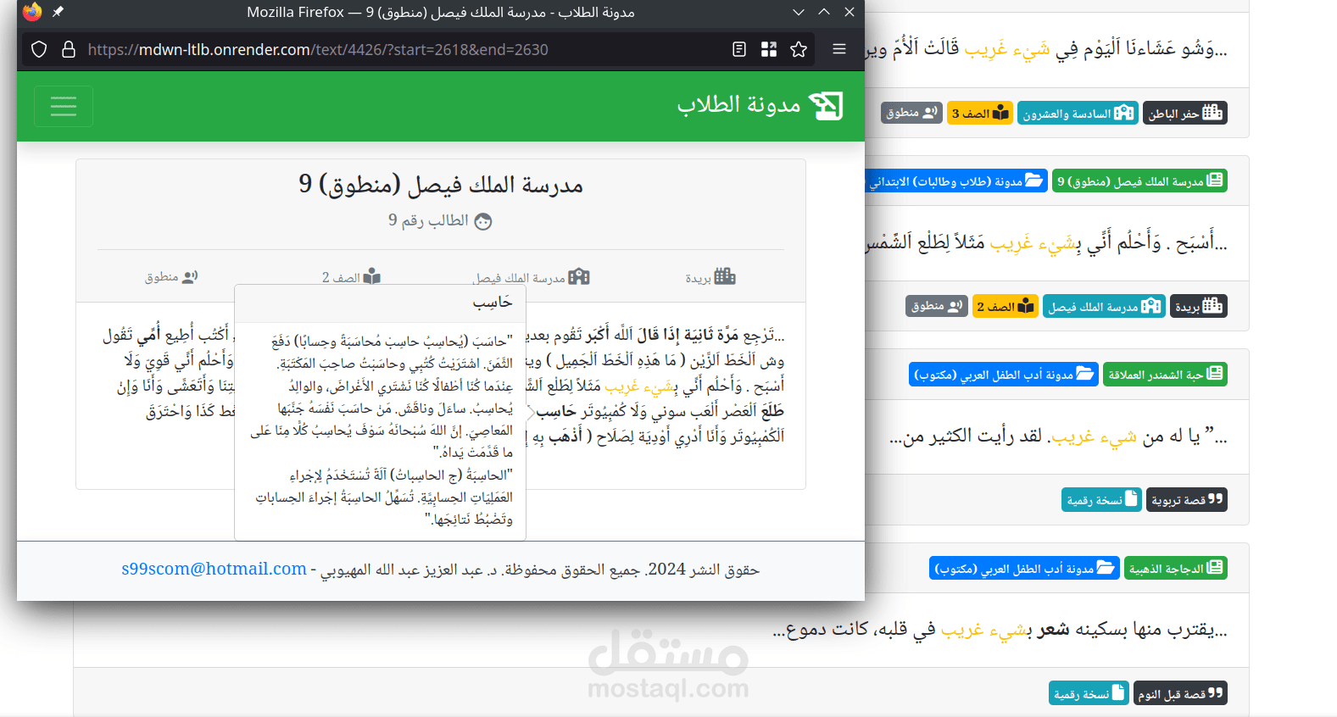The image size is (1337, 717).
Task: Open green حبة الشمندر العملاقة badge
Action: click(1165, 374)
